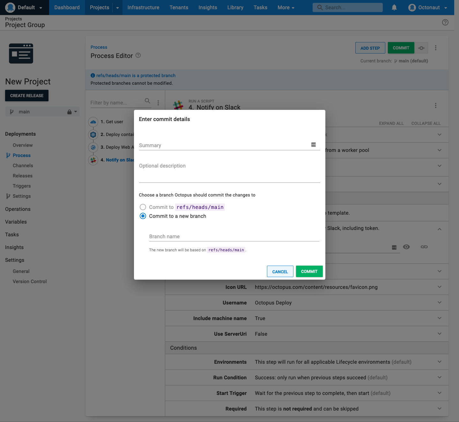Reveal the Slack token with the eye icon

(406, 247)
